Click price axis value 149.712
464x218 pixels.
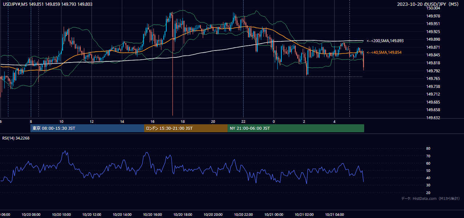(x=434, y=94)
